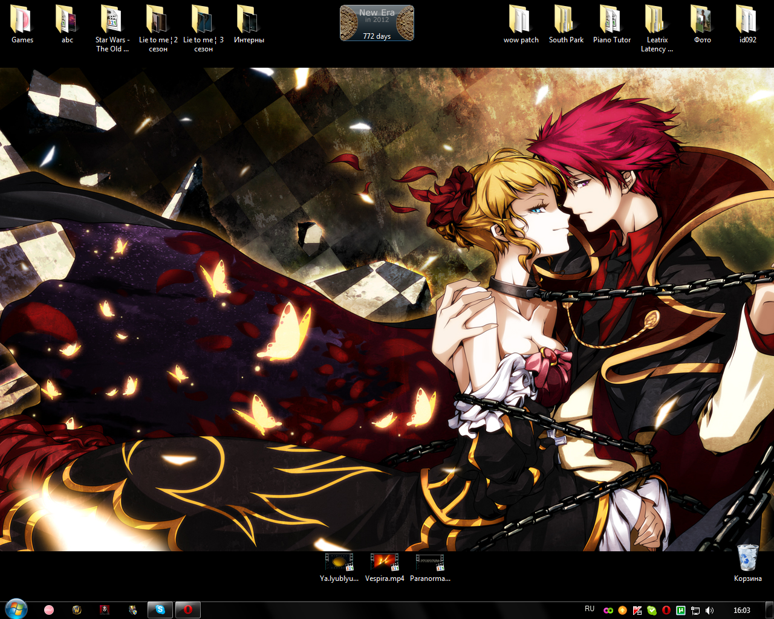Open the Корзина recycle bin

pyautogui.click(x=747, y=563)
